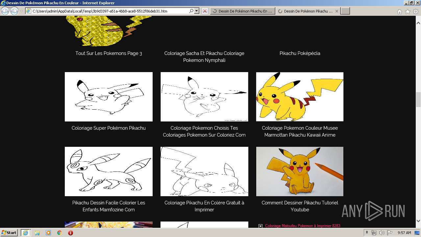
Task: Open the Pikachu Dessin Facile Colorier thumbnail
Action: [109, 171]
